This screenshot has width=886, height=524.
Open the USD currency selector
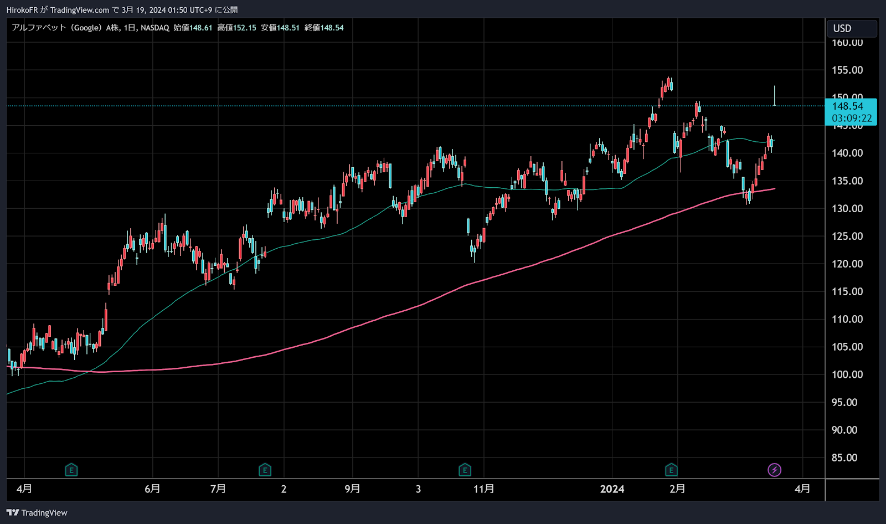852,28
